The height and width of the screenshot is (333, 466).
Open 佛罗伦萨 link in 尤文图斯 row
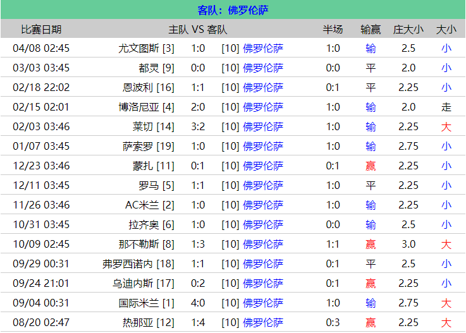263,48
